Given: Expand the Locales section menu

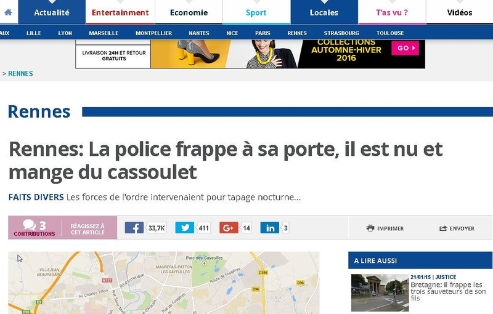Looking at the screenshot, I should [324, 12].
